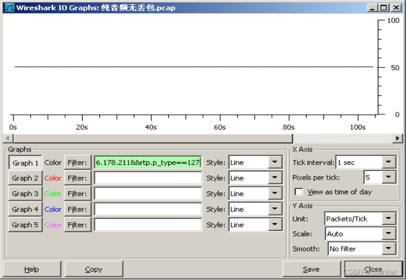
Task: Click the green Graph 3 Color label
Action: (53, 193)
